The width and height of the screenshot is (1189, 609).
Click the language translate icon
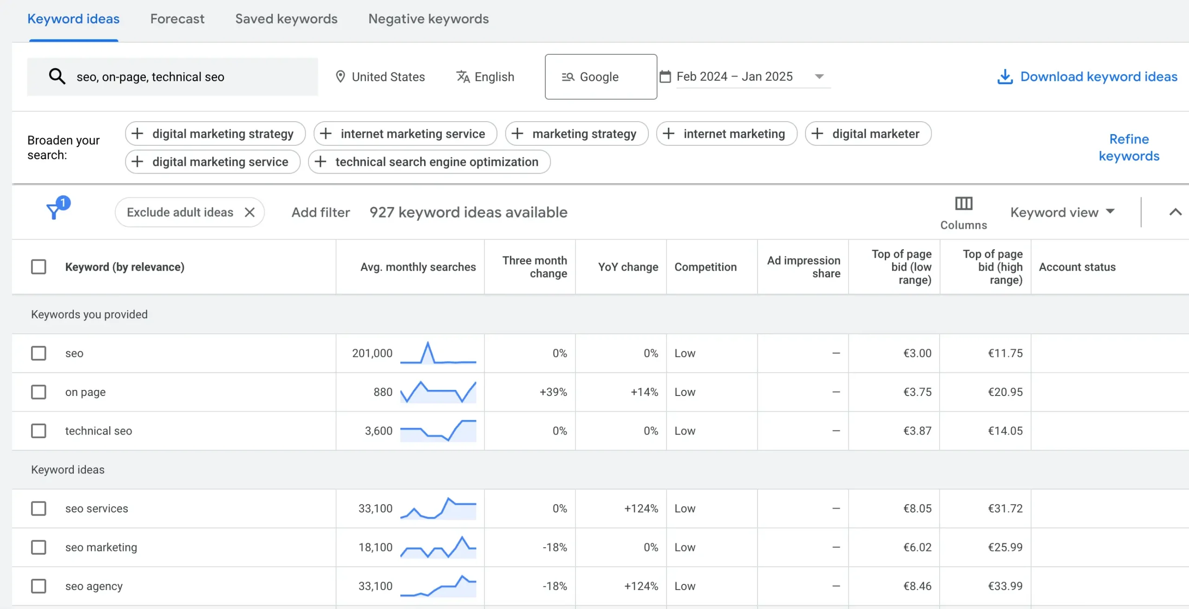(x=463, y=77)
